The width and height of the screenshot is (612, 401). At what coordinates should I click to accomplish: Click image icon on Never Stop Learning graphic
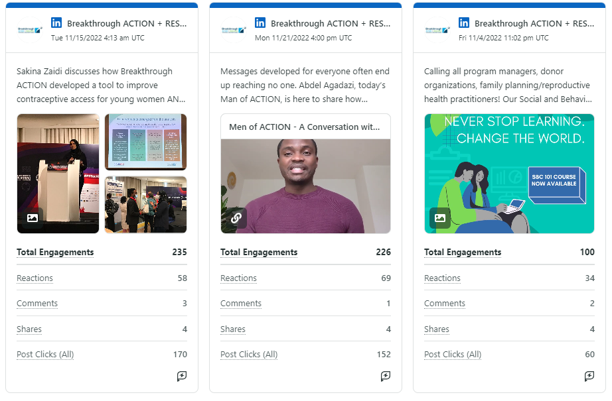tap(439, 217)
